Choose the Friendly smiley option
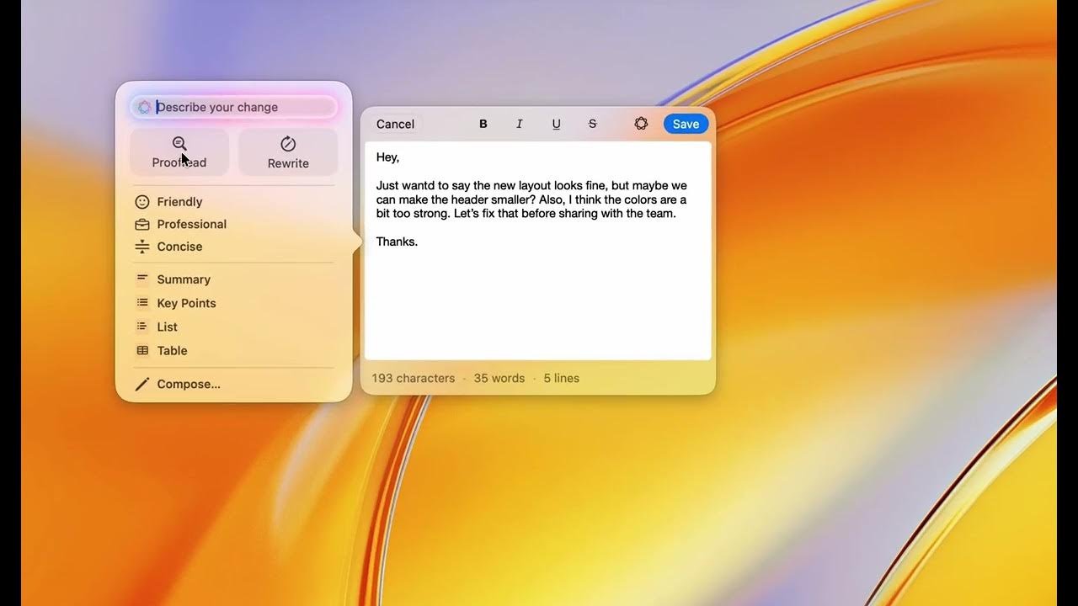The width and height of the screenshot is (1078, 606). 141,201
